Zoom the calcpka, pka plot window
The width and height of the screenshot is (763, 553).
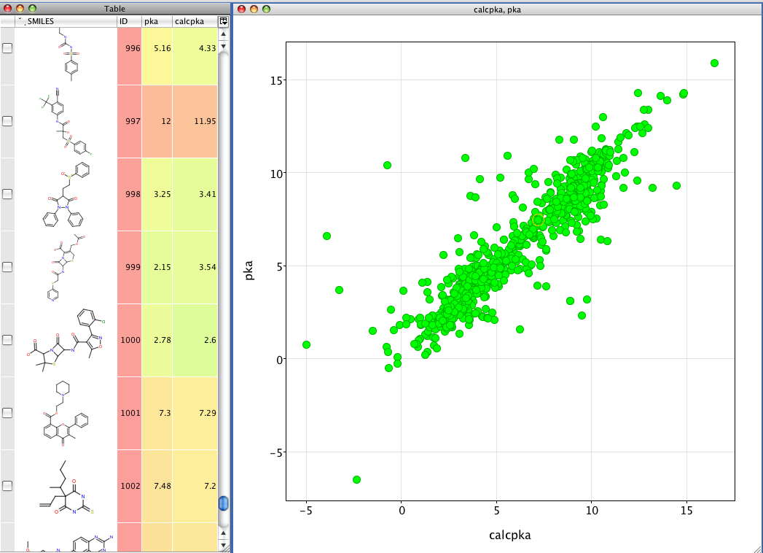[266, 9]
